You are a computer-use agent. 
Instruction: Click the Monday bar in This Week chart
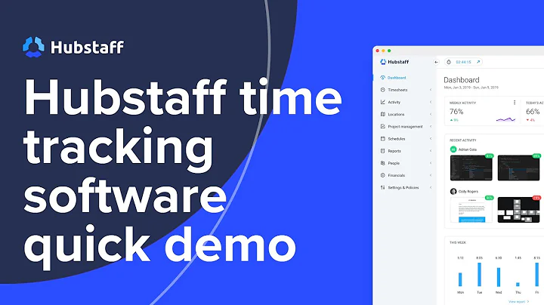(460, 279)
